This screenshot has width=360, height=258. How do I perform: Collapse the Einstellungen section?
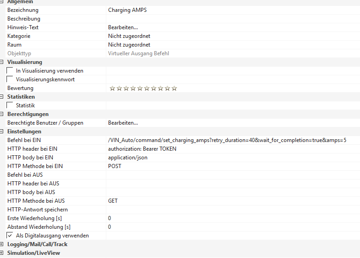click(1, 132)
